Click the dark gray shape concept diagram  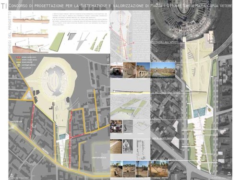pyautogui.click(x=72, y=36)
